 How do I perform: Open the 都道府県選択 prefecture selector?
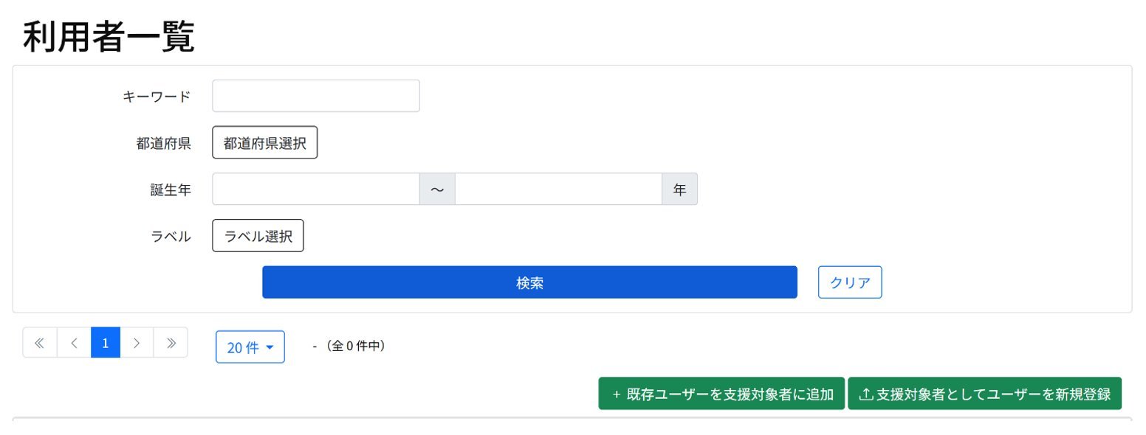coord(264,143)
